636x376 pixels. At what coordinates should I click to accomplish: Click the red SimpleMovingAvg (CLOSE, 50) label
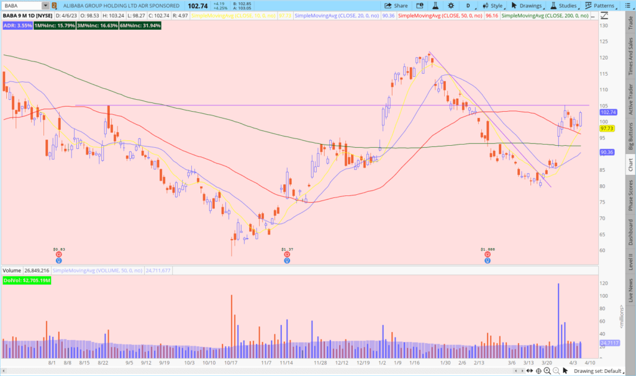tap(440, 16)
